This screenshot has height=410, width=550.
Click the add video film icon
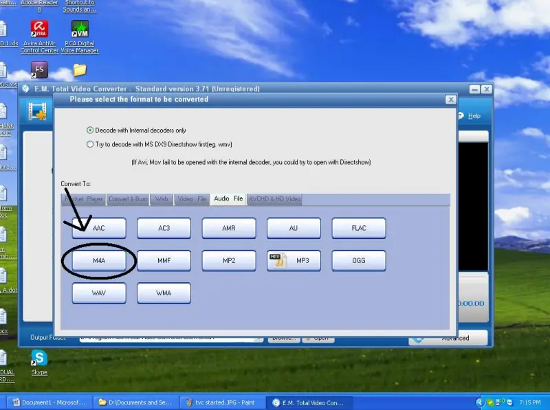pos(37,111)
